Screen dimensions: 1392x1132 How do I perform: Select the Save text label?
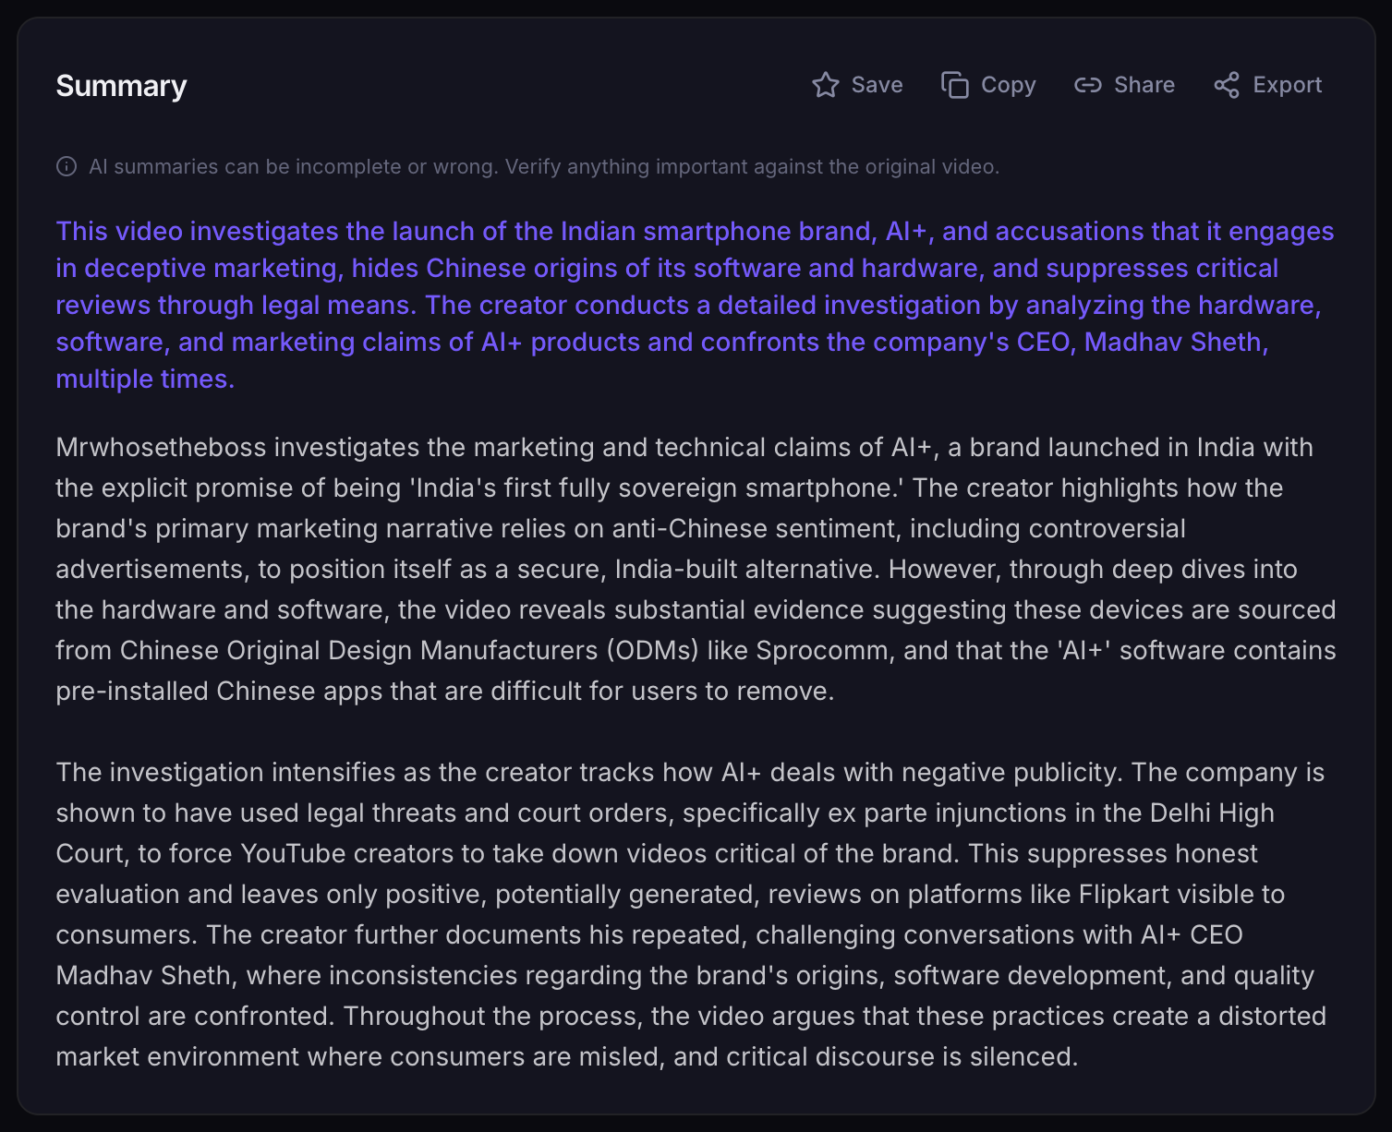877,85
